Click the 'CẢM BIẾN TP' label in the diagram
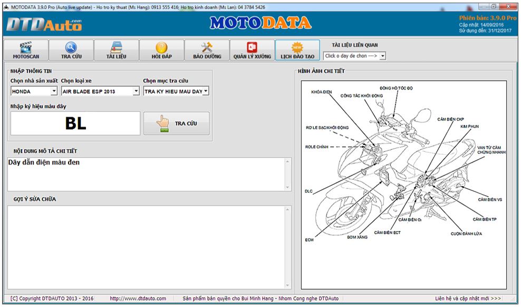The image size is (521, 307). [485, 219]
